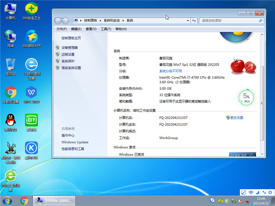Open Windows Update link in sidebar
This screenshot has width=275, height=206.
click(x=75, y=142)
